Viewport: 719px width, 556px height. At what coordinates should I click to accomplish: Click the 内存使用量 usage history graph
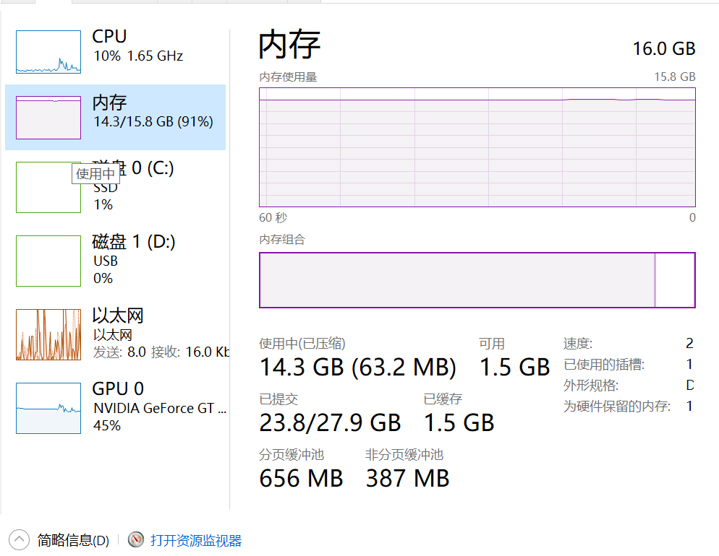477,147
